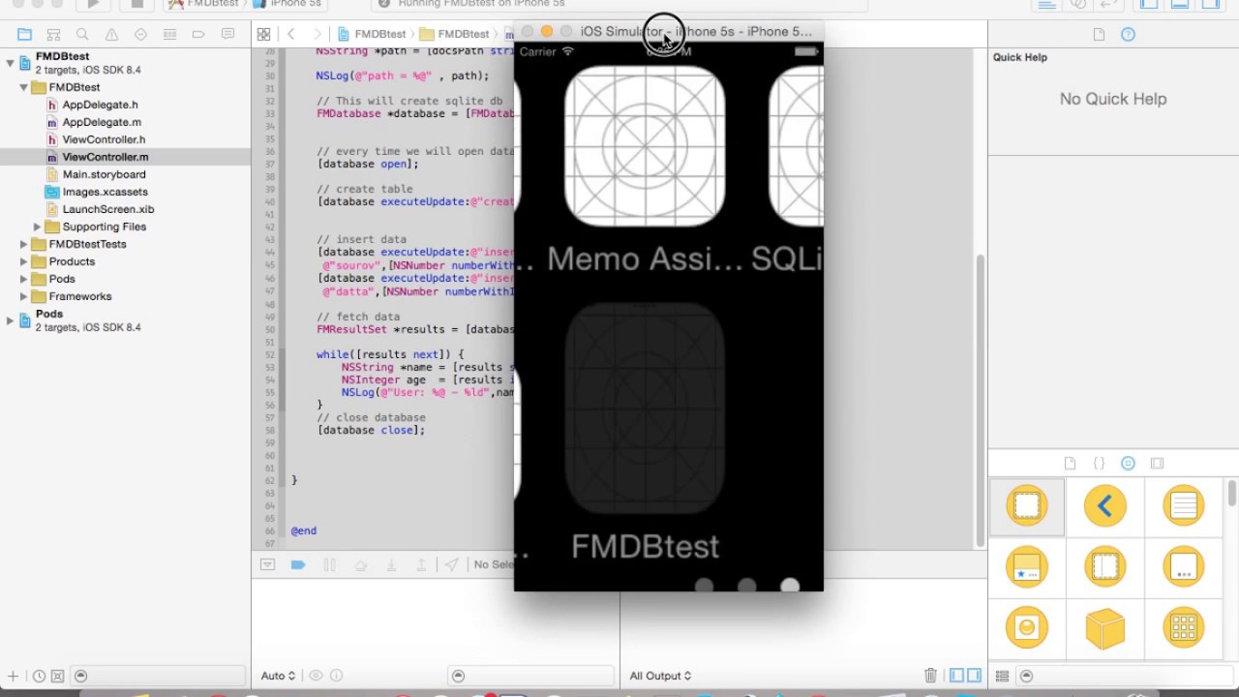The image size is (1239, 697).
Task: Select LaunchScreen.xib file
Action: [x=108, y=209]
